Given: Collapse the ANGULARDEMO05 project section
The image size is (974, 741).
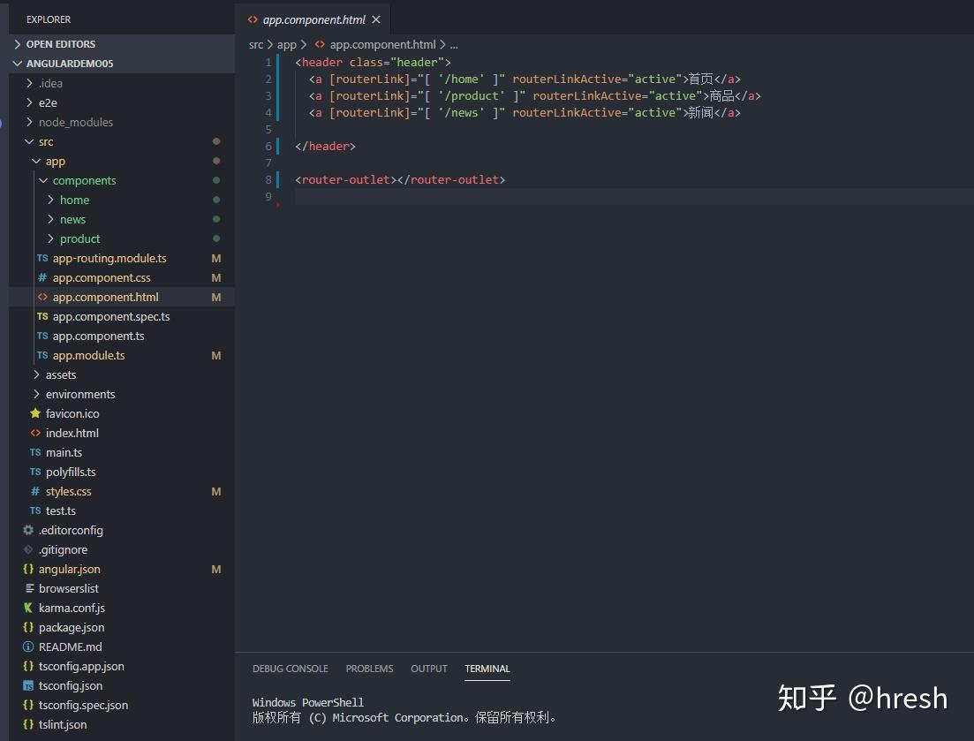Looking at the screenshot, I should coord(122,64).
